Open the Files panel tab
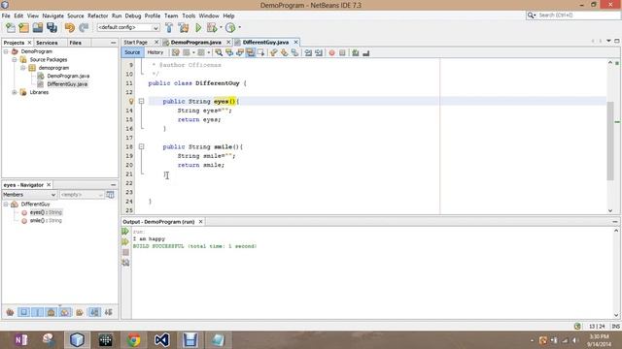Image resolution: width=622 pixels, height=349 pixels. coord(76,43)
